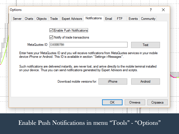
Task: Send a test notification with Test button
Action: point(145,45)
